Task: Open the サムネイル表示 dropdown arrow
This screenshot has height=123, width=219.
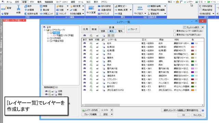Action: pos(203,27)
